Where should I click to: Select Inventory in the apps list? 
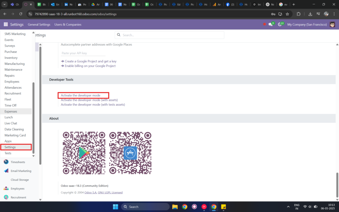(x=11, y=58)
